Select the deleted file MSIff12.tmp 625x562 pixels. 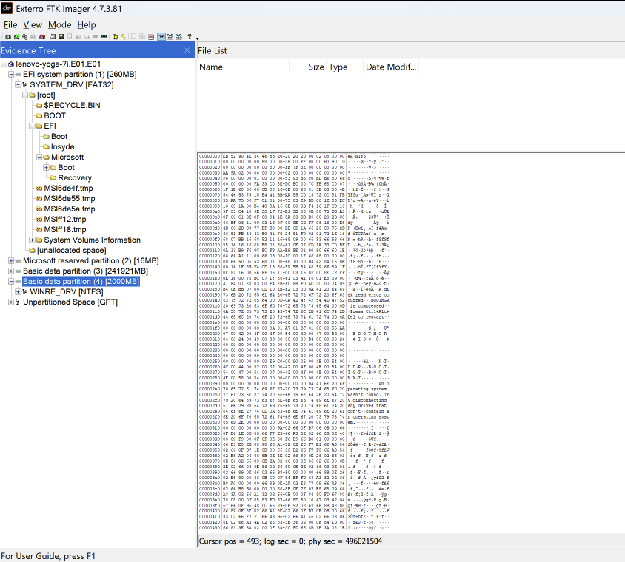[65, 219]
